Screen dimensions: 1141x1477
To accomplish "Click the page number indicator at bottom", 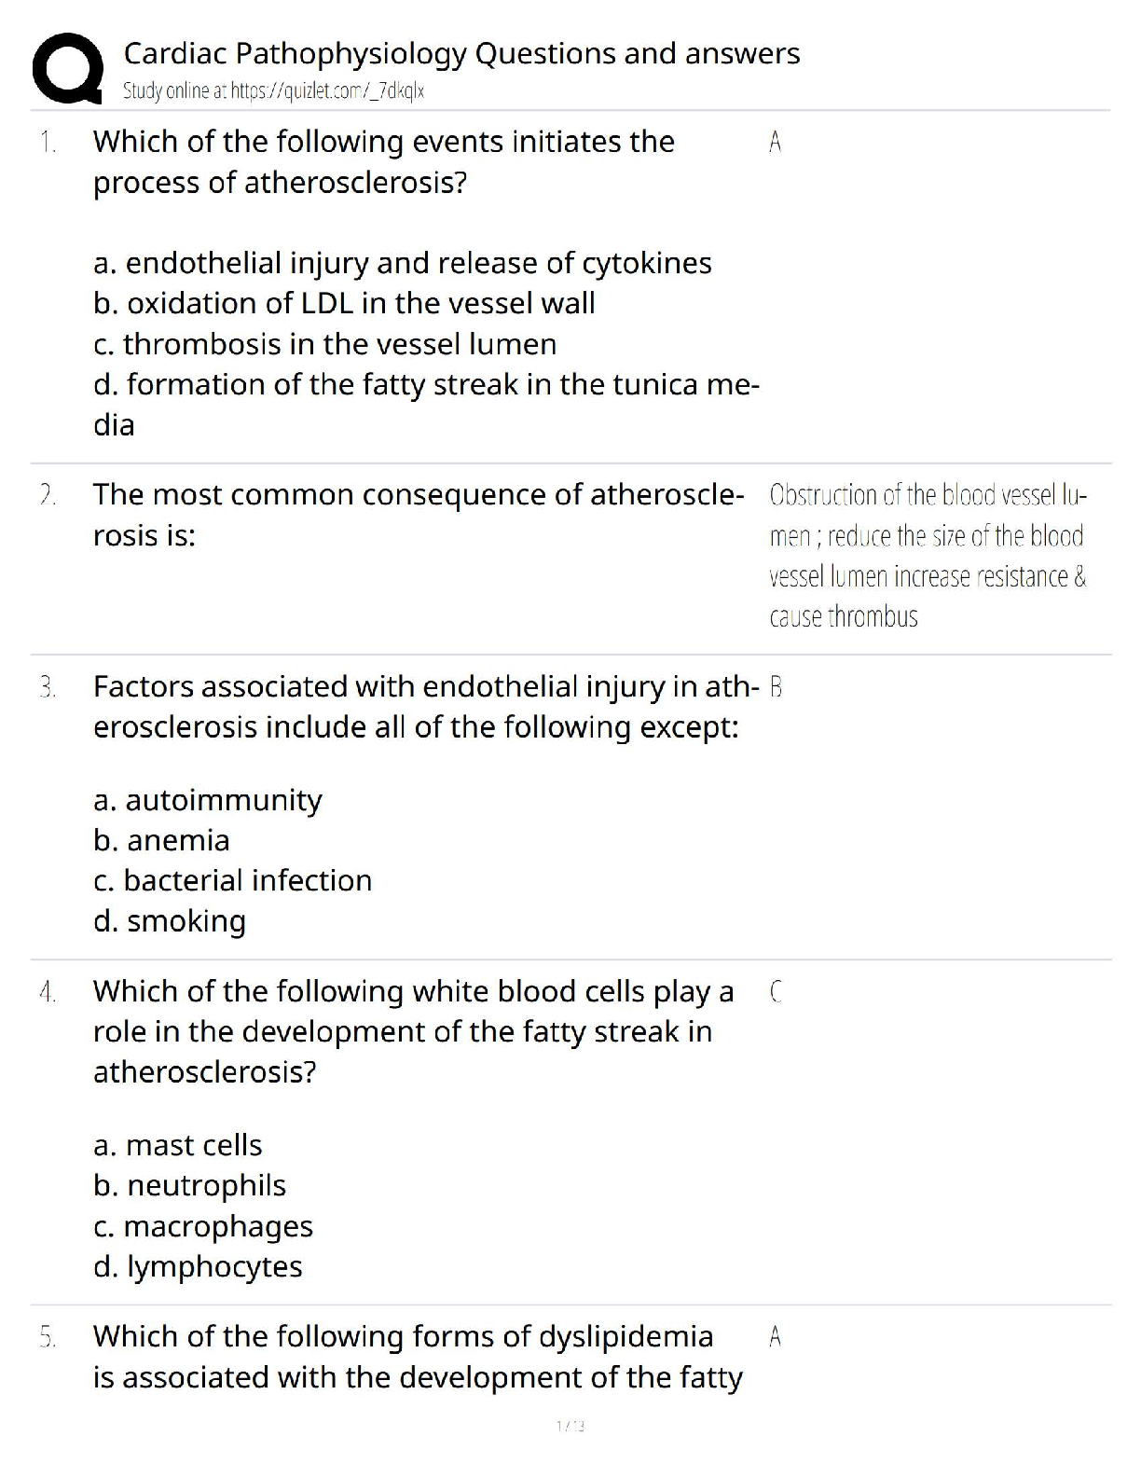I will pos(570,1426).
